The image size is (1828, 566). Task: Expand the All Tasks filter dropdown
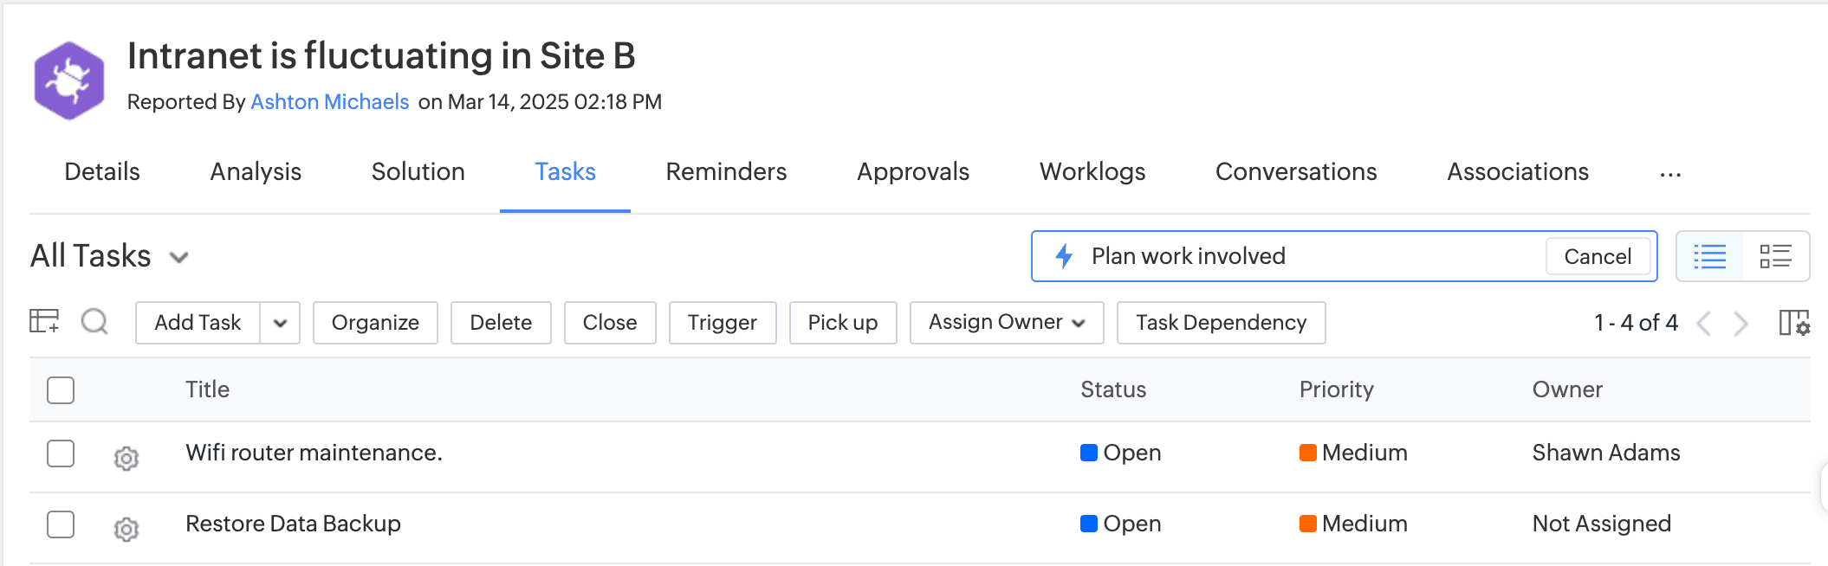(x=179, y=257)
